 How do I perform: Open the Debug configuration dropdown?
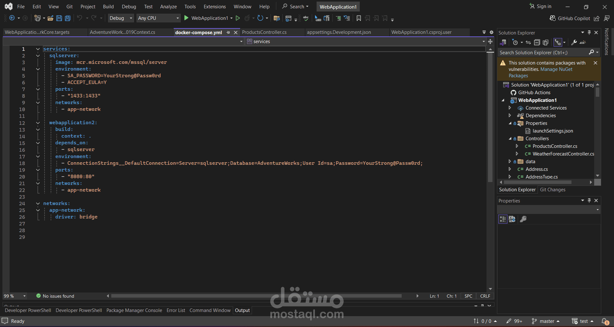[121, 18]
